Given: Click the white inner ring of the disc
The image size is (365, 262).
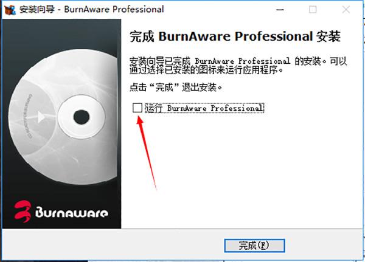Looking at the screenshot, I should (82, 117).
